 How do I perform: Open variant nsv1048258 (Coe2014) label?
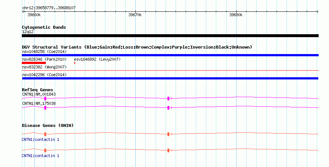coord(44,51)
